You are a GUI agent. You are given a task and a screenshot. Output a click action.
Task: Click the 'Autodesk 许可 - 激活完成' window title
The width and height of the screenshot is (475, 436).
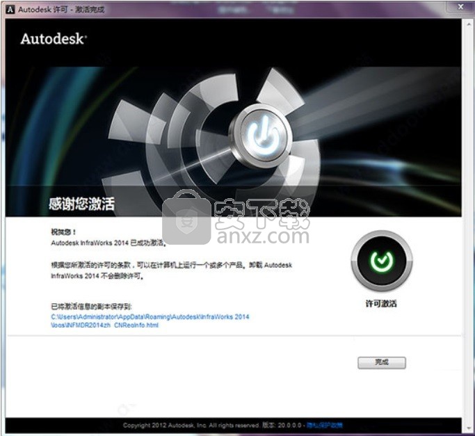tap(61, 10)
